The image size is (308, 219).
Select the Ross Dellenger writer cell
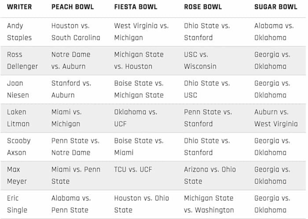(x=22, y=60)
